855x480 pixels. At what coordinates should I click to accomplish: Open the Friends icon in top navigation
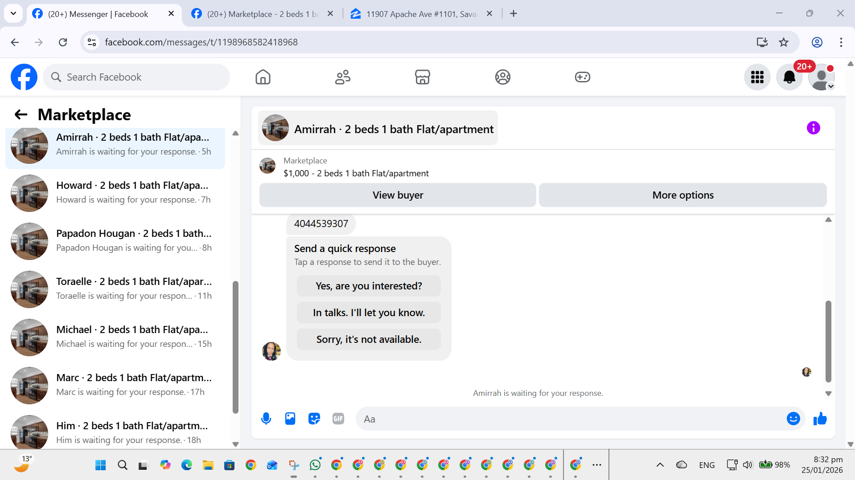click(x=343, y=77)
